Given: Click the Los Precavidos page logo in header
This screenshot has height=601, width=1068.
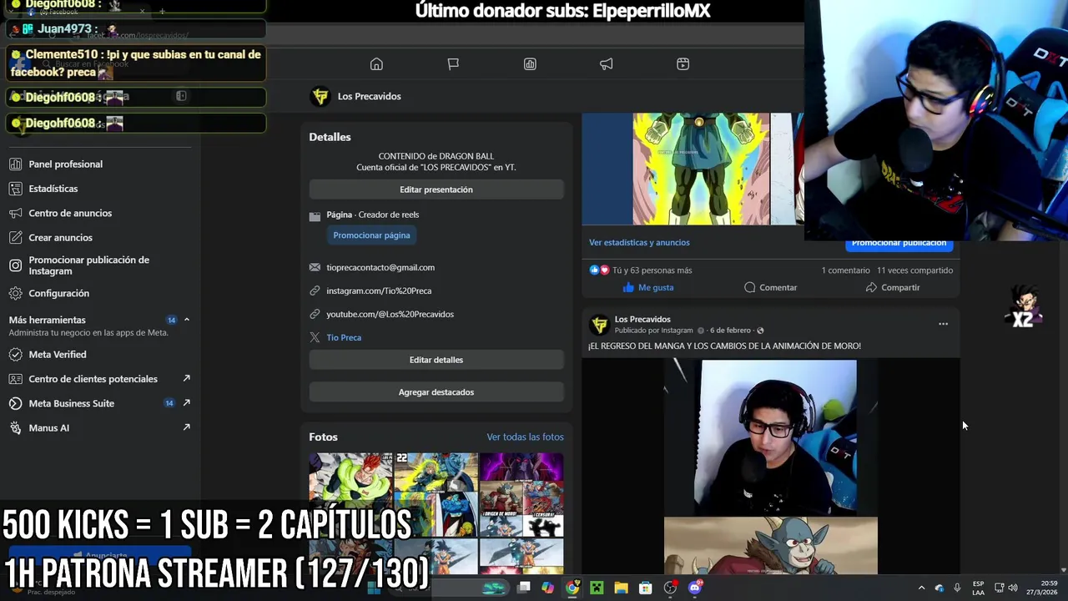Looking at the screenshot, I should click(x=320, y=97).
